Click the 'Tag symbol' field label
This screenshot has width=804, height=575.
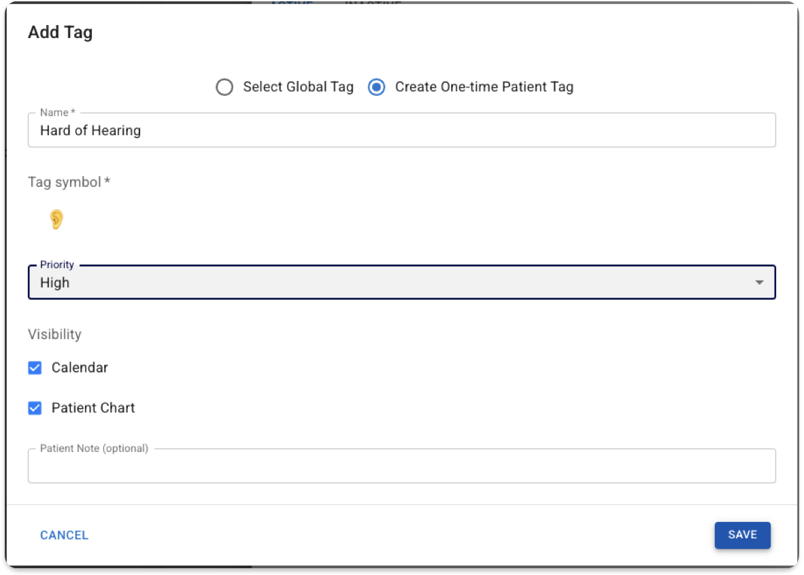pos(69,182)
